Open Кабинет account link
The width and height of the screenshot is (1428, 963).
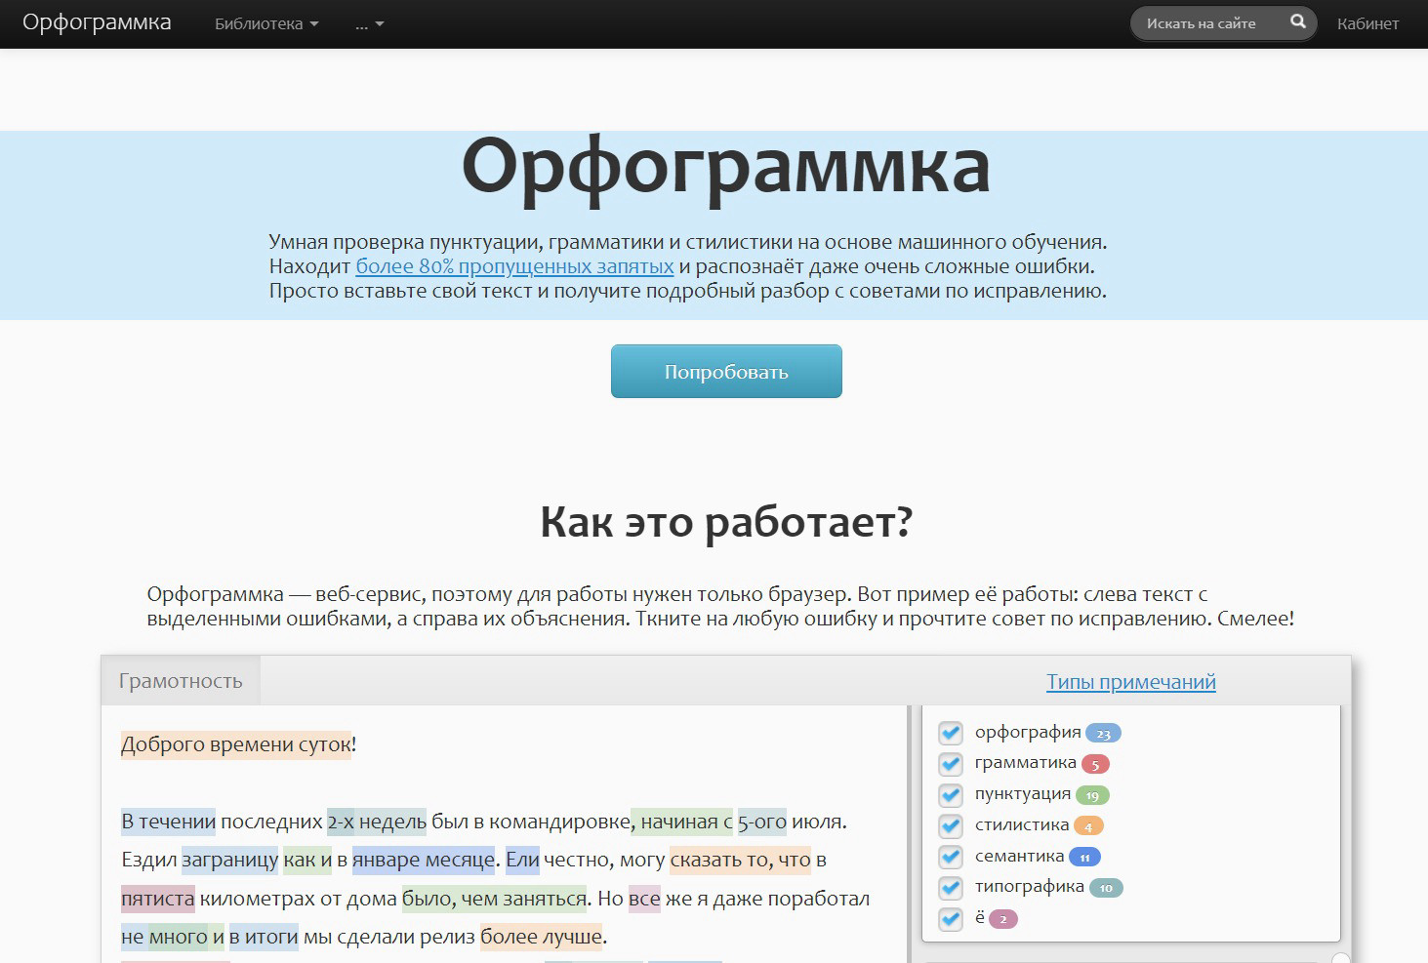click(1367, 24)
